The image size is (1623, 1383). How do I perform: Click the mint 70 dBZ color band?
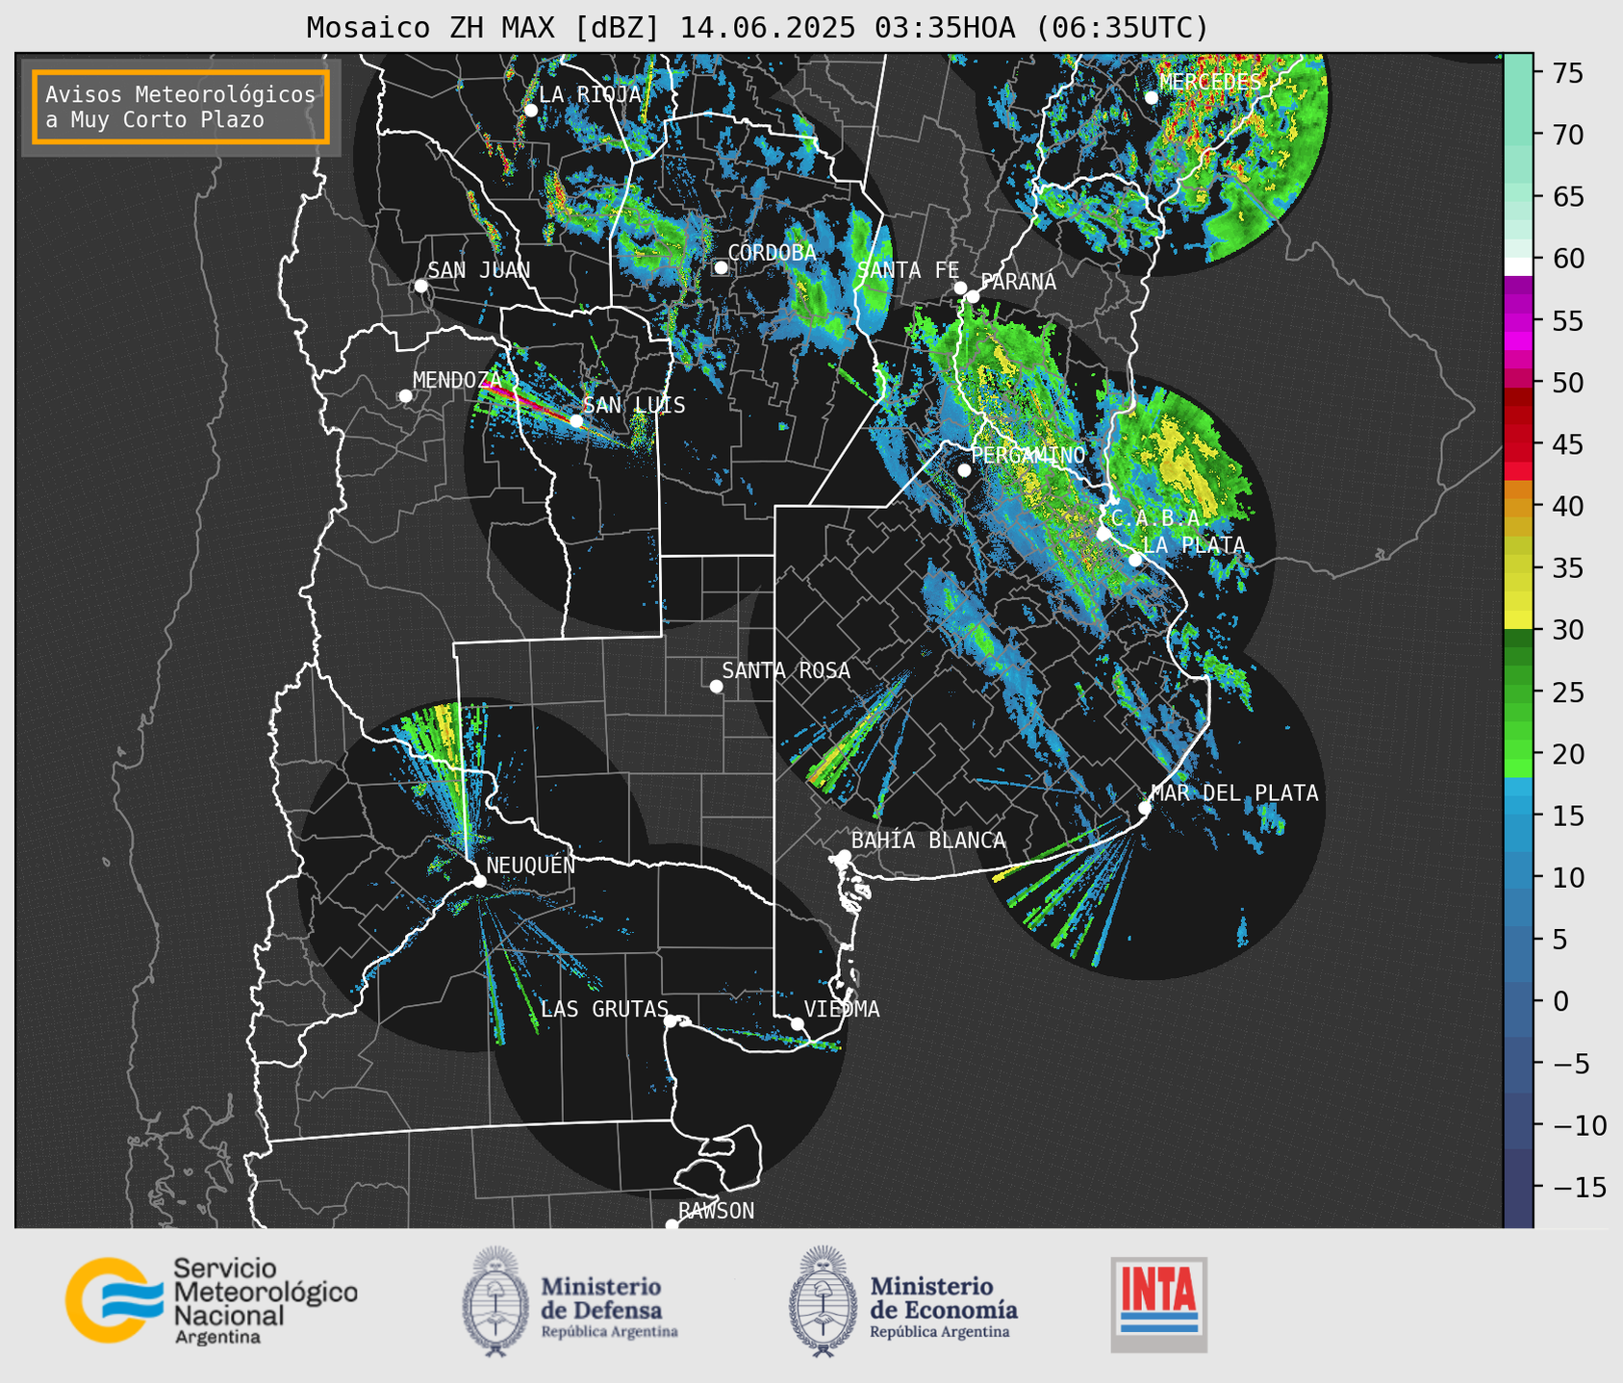click(1518, 136)
